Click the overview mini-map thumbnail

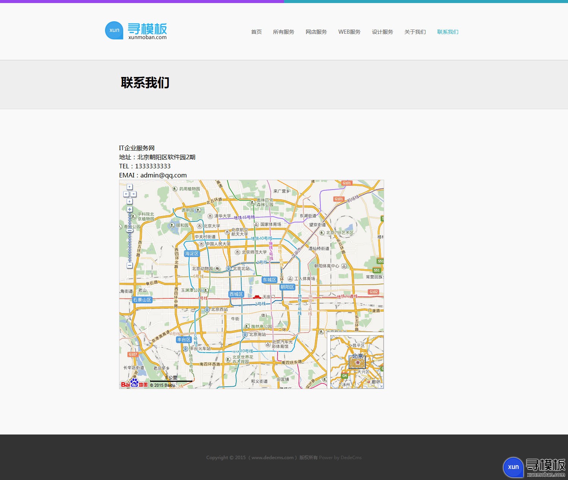357,362
